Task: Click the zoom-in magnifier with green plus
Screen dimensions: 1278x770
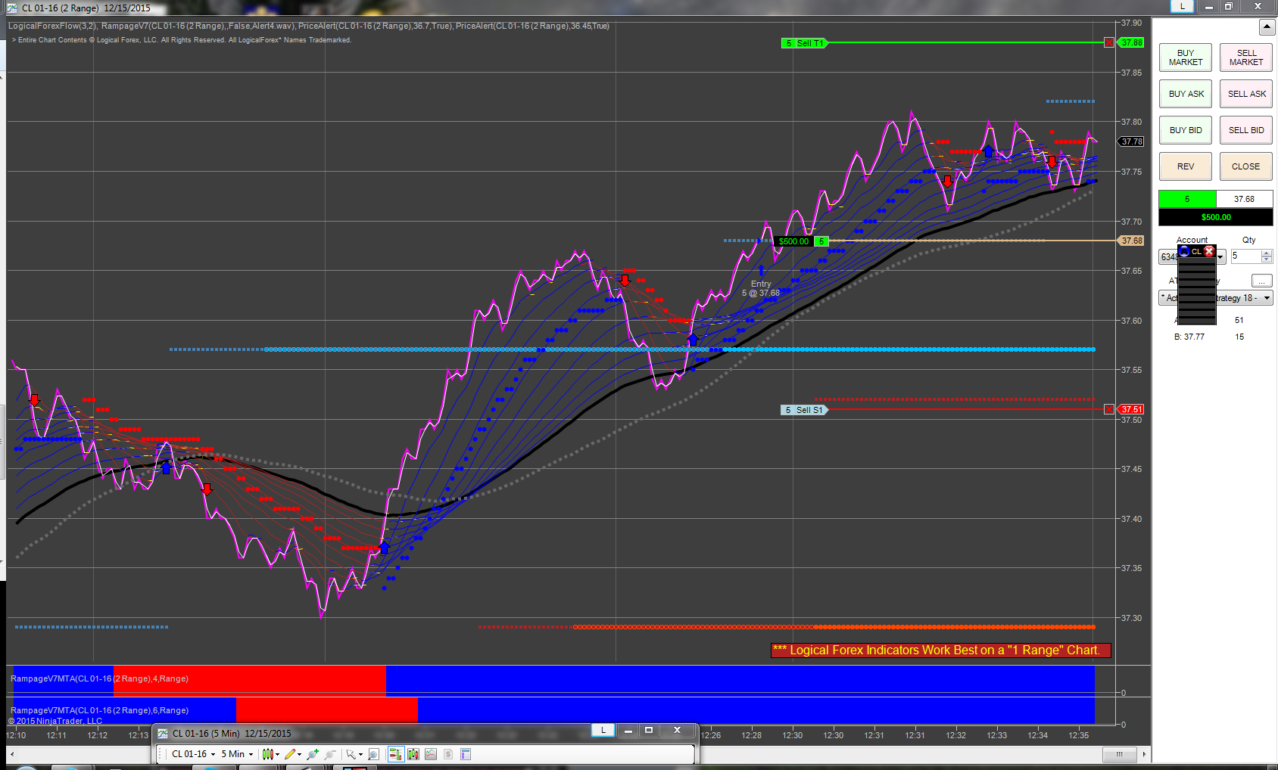Action: (x=313, y=754)
